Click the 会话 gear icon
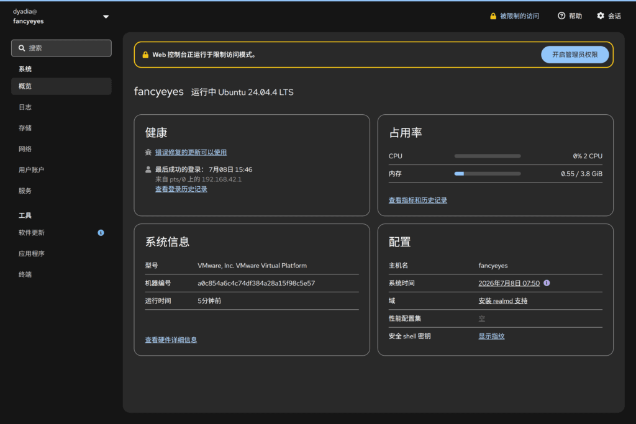This screenshot has height=424, width=636. [601, 16]
